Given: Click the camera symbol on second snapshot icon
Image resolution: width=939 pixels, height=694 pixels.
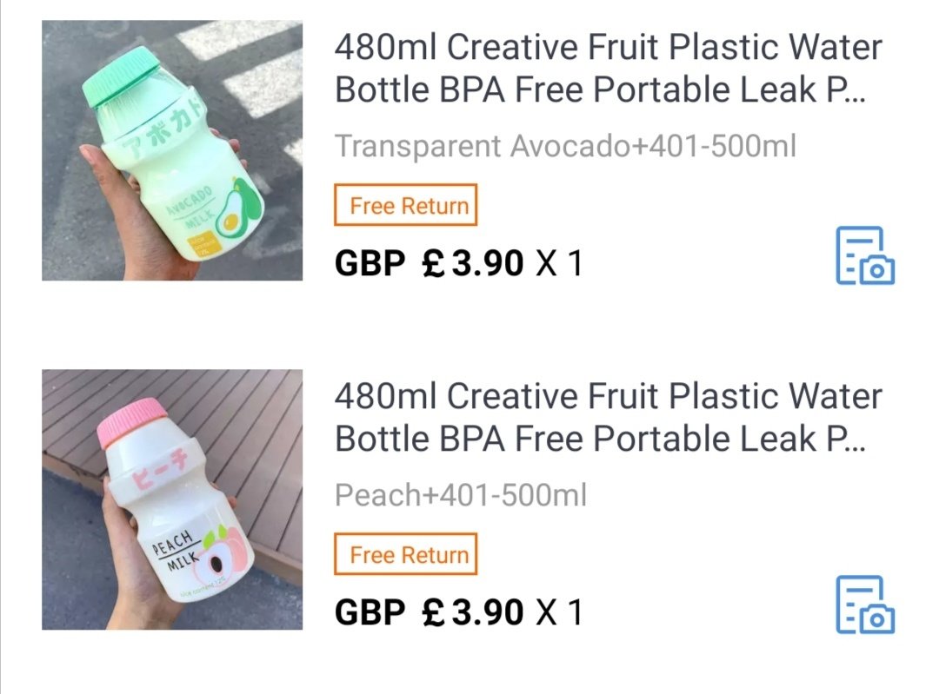Looking at the screenshot, I should (x=877, y=619).
